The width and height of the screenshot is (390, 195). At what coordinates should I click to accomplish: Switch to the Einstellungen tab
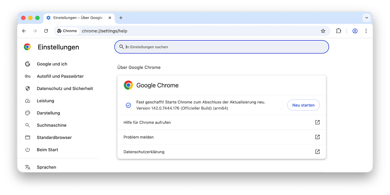[77, 18]
